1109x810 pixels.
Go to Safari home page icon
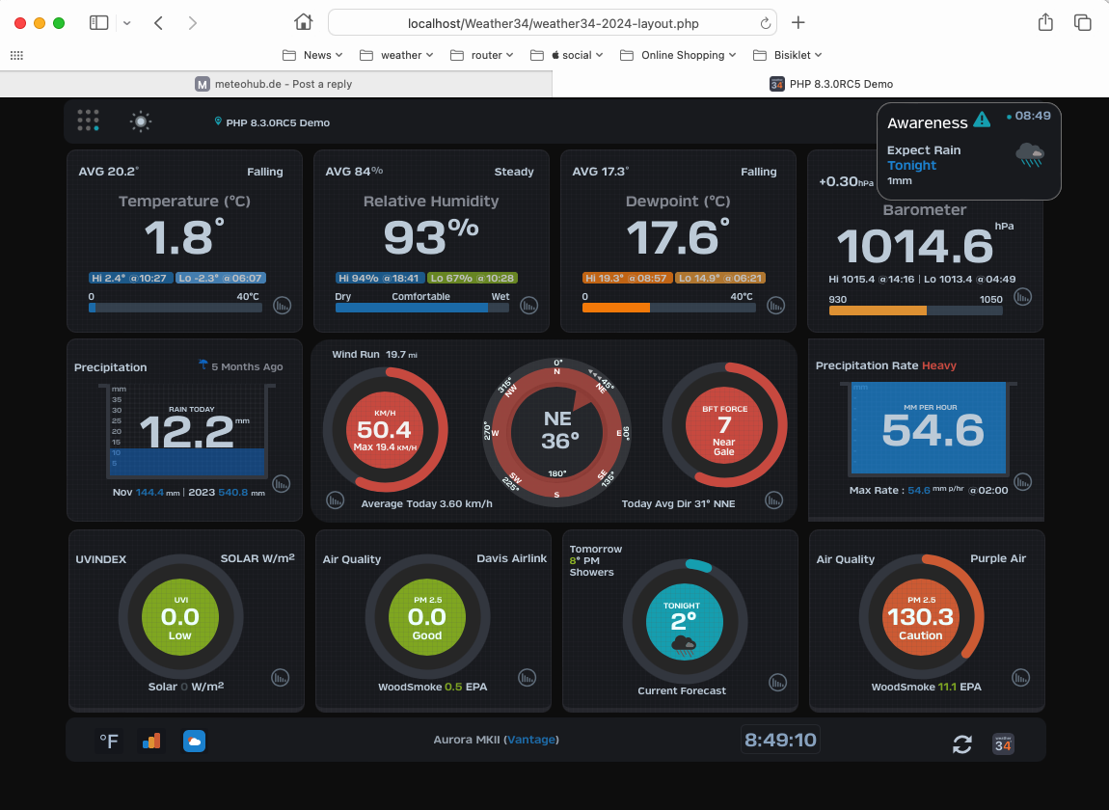tap(304, 22)
